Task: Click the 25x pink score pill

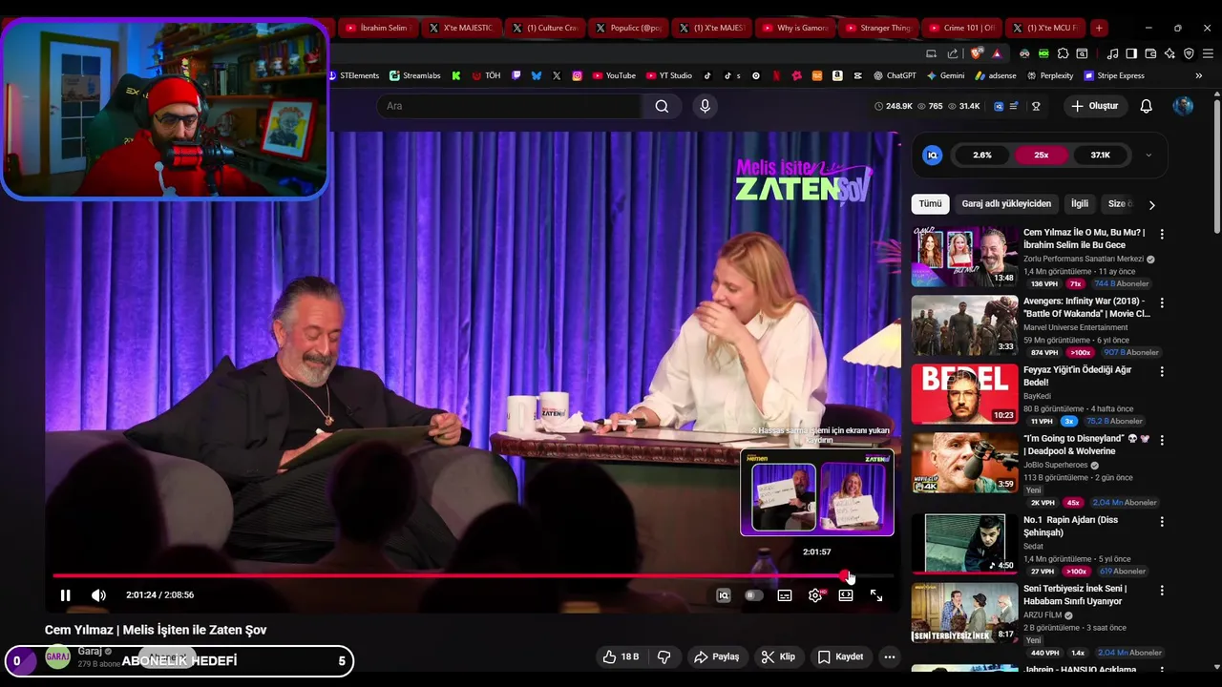Action: point(1042,155)
